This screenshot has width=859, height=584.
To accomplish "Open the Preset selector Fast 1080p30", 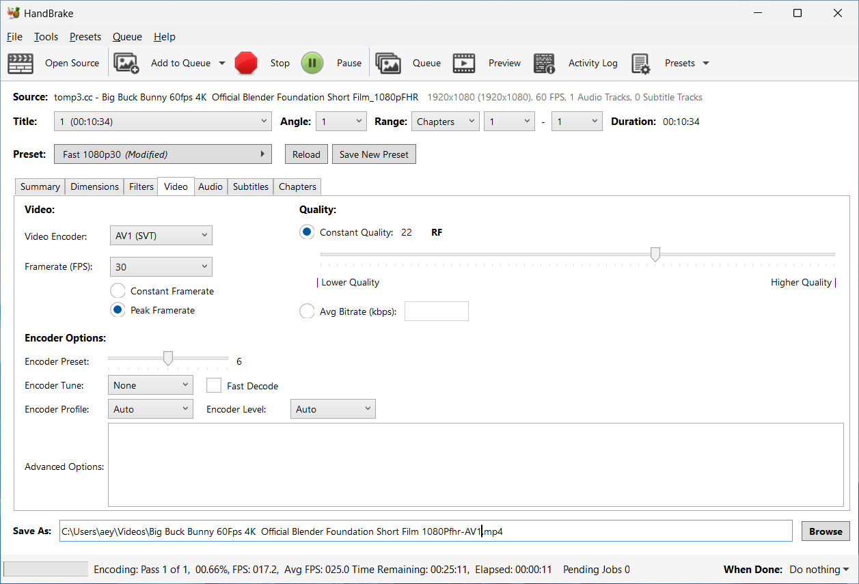I will [163, 154].
